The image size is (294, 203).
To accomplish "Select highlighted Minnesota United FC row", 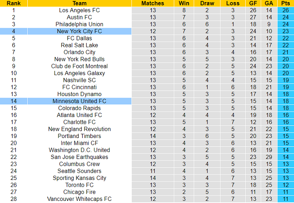I will pyautogui.click(x=147, y=101).
